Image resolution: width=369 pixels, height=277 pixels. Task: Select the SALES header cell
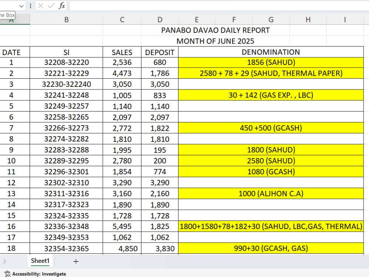click(122, 52)
